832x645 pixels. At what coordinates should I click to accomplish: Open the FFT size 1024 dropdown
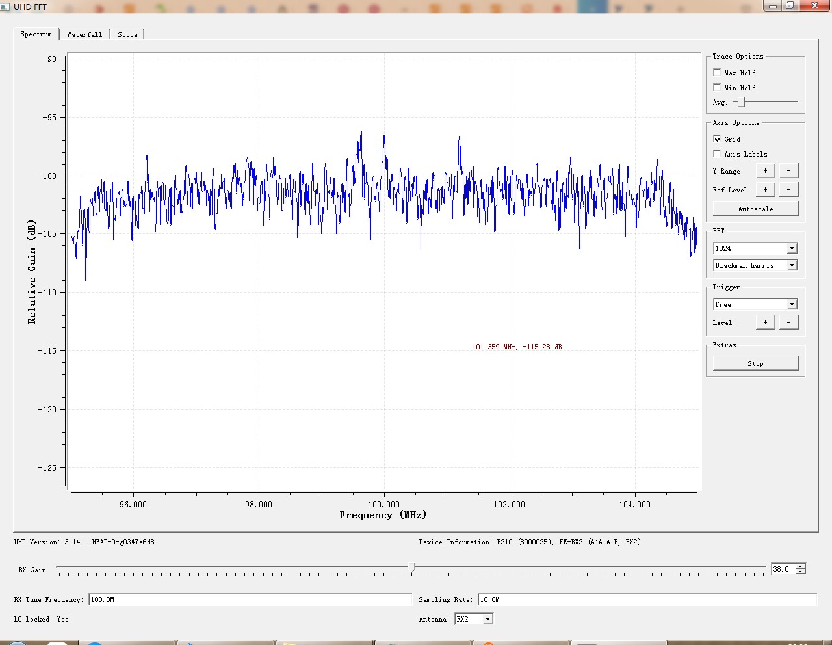click(755, 248)
